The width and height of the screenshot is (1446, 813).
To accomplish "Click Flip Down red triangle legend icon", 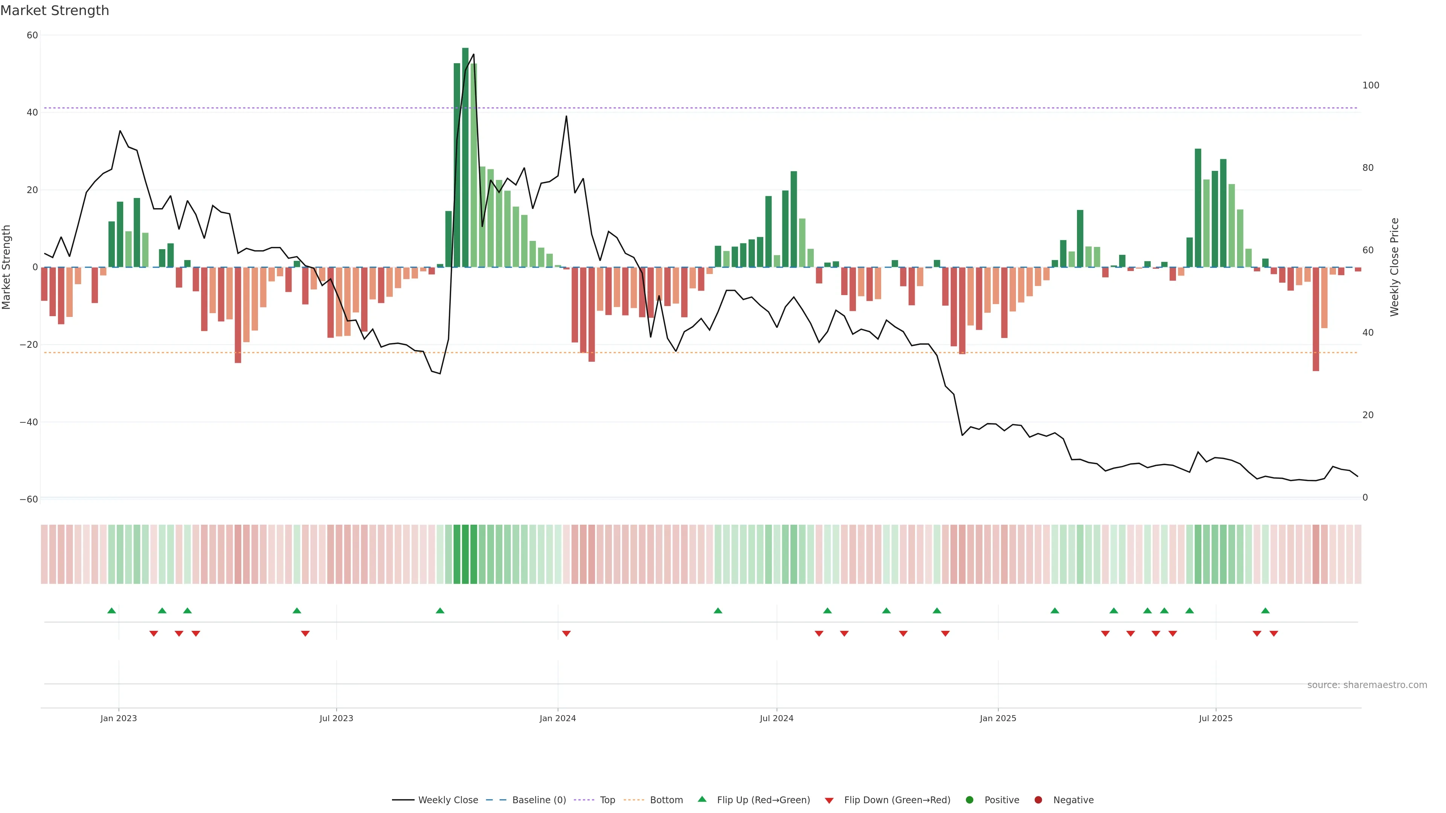I will [x=829, y=801].
